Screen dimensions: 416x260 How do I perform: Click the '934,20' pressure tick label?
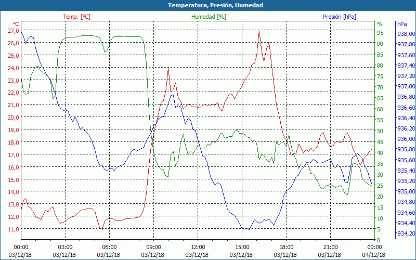[x=405, y=233]
